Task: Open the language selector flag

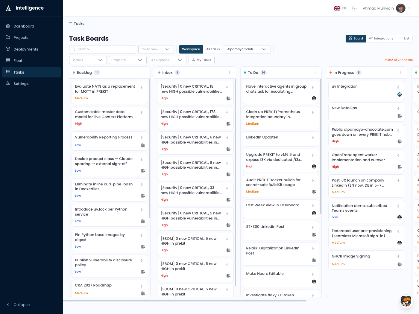Action: [x=337, y=8]
